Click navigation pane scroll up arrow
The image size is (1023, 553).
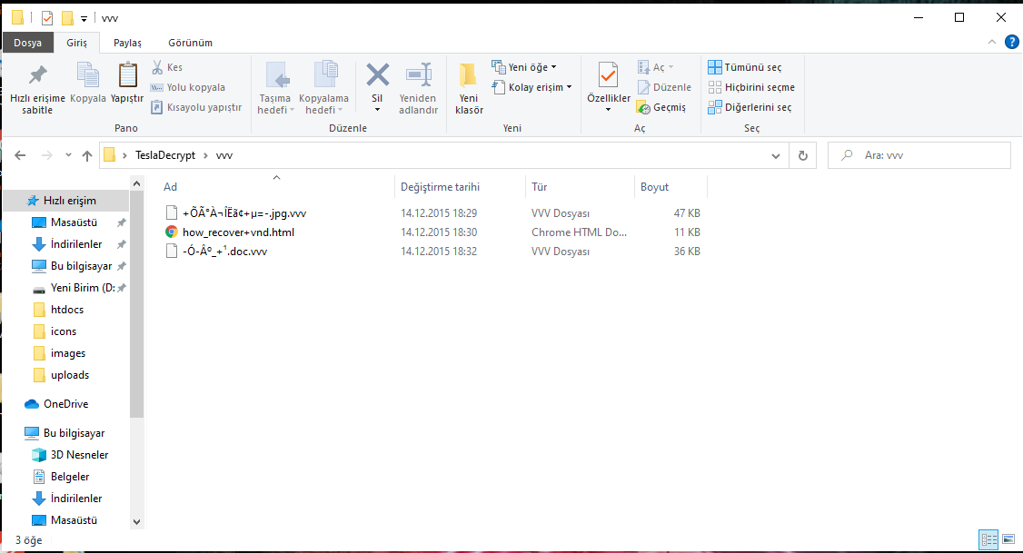(x=136, y=184)
